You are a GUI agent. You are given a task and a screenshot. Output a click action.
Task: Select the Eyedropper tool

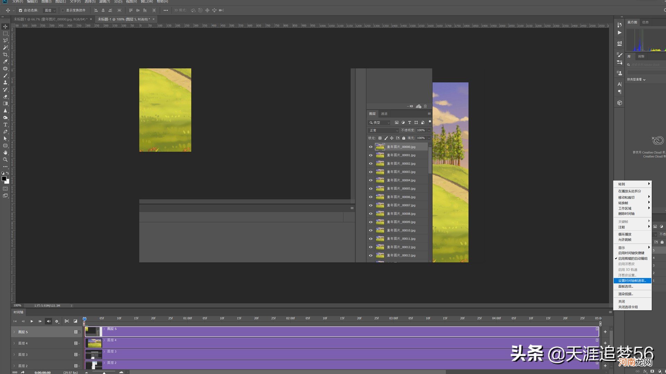coord(5,62)
